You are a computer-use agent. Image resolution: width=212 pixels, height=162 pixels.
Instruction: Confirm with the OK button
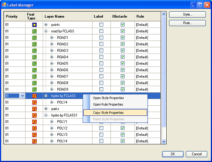coord(173,154)
